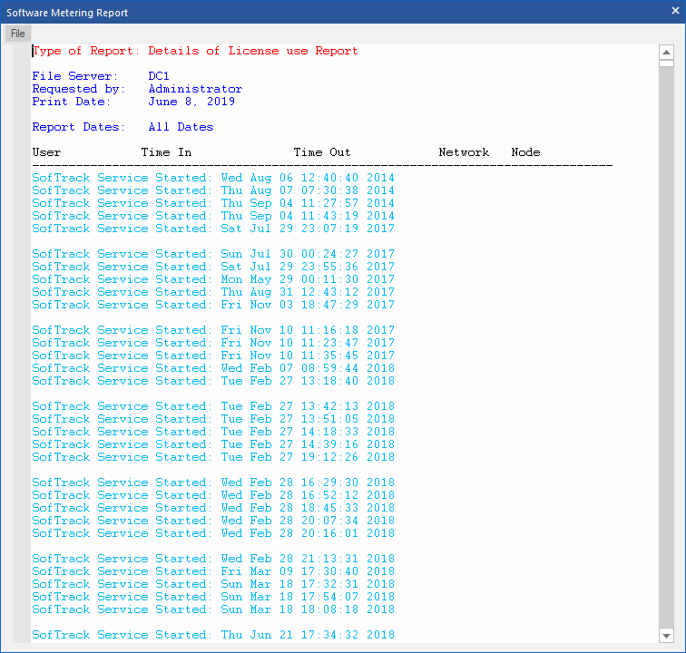The width and height of the screenshot is (686, 653).
Task: Click the Mon May 29 00:11:30 2017 entry
Action: coord(213,279)
